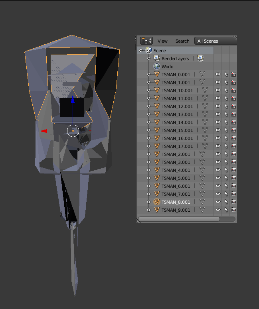
Task: Expand the RenderLayers entry
Action: 148,59
